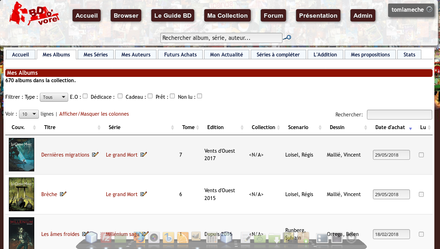This screenshot has width=440, height=249.
Task: Open the Admin section
Action: [363, 16]
